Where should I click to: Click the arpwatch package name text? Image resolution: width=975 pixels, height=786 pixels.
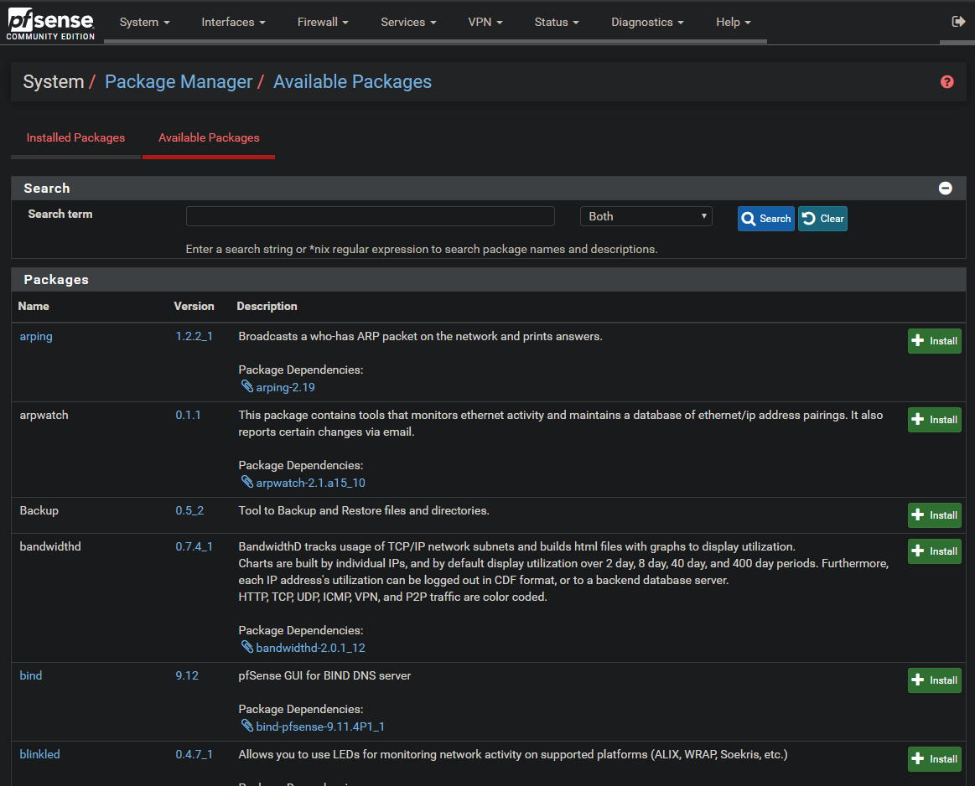(x=44, y=415)
